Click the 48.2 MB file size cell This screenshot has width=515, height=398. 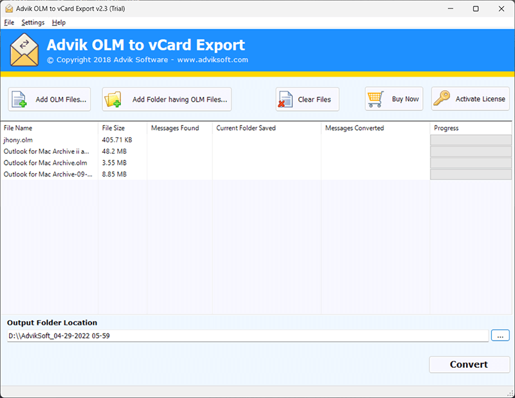point(115,151)
